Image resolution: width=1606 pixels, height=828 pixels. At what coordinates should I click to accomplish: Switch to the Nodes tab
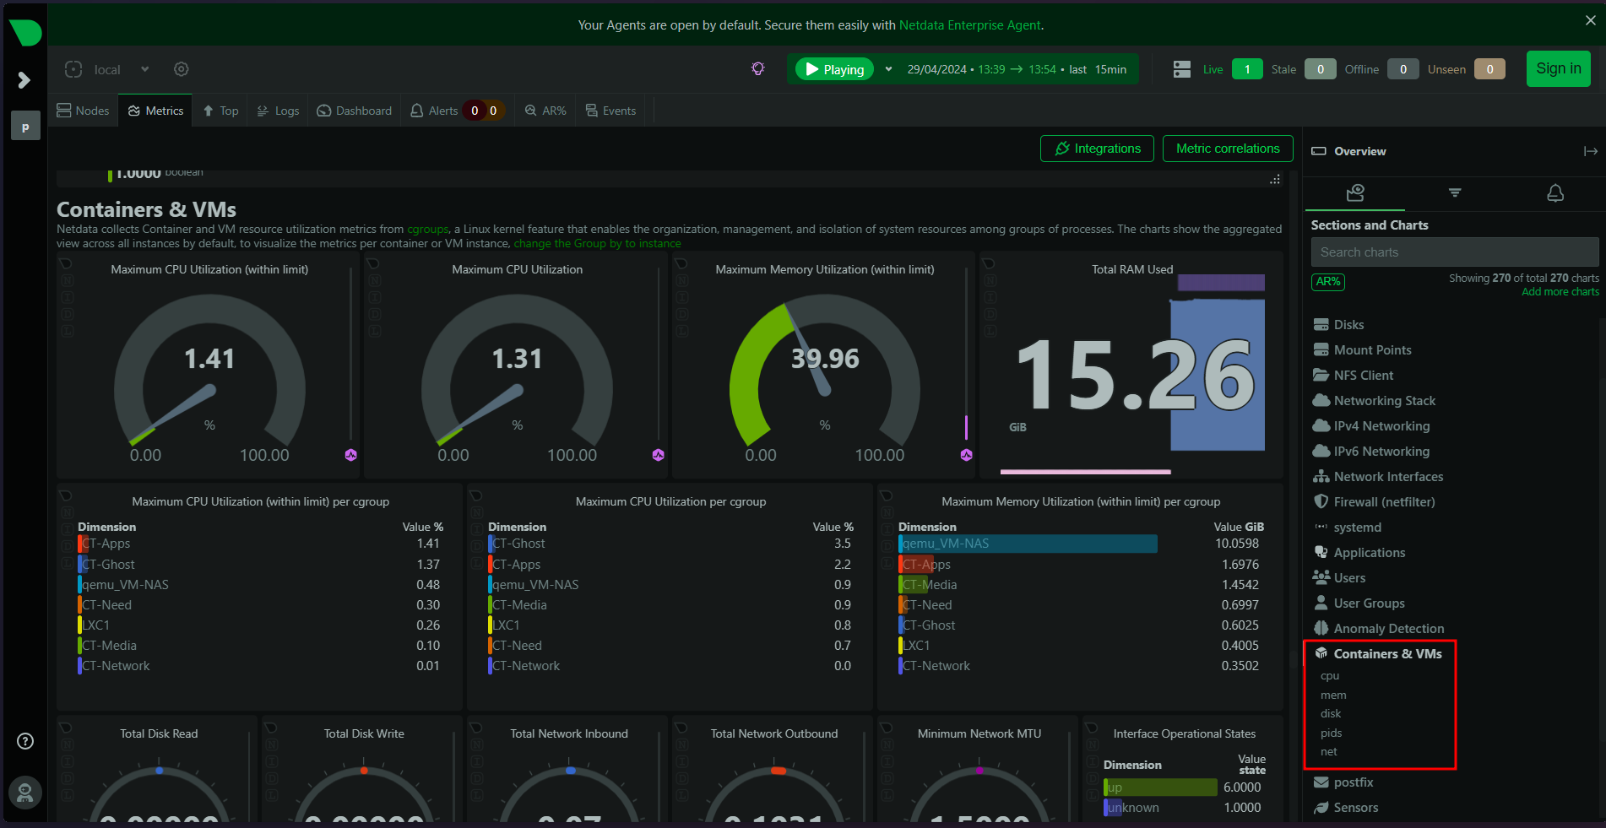(x=83, y=111)
